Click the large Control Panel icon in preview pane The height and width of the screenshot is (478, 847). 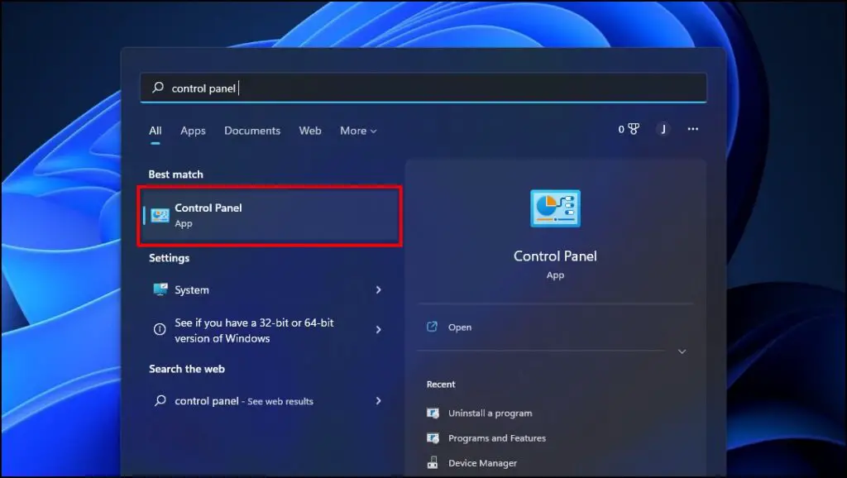555,208
